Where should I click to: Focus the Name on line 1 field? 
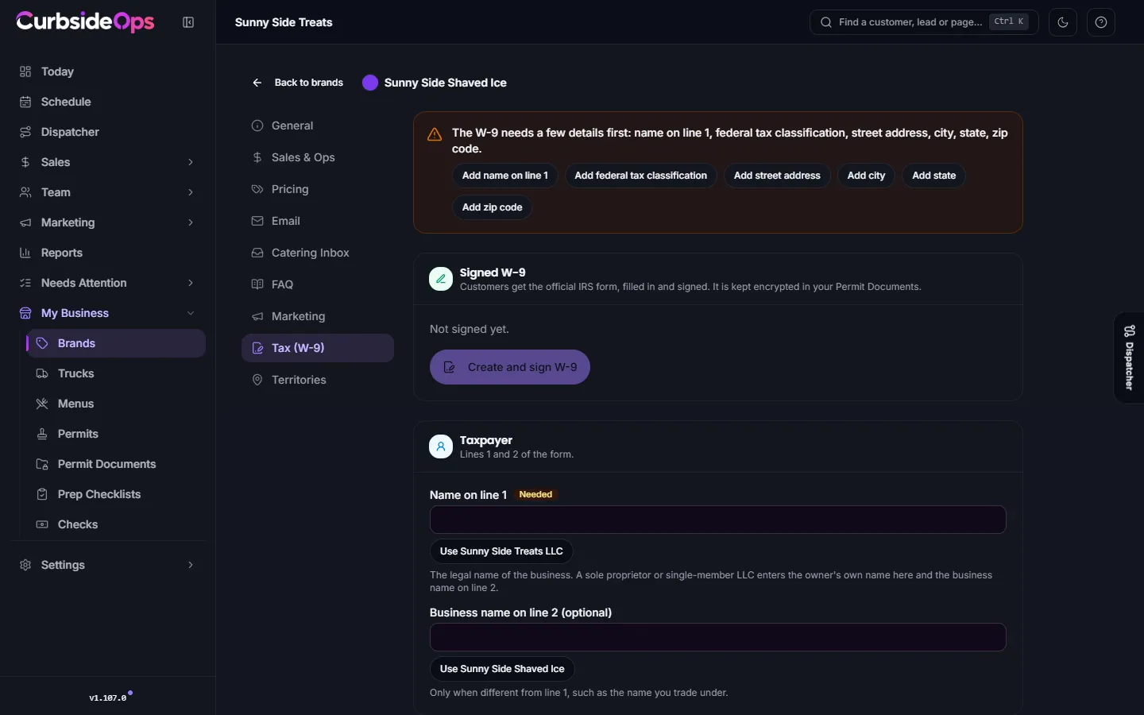(718, 520)
